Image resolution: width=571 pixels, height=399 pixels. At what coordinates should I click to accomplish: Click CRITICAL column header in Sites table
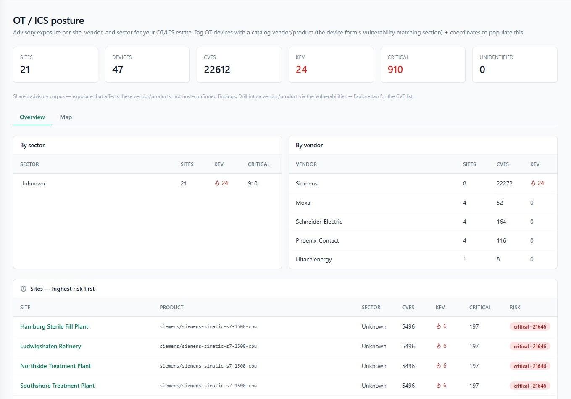[480, 308]
